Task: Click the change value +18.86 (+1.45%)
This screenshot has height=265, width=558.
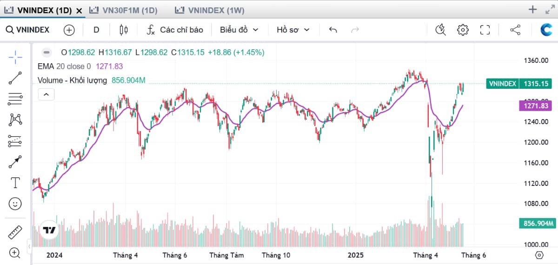Action: 236,53
